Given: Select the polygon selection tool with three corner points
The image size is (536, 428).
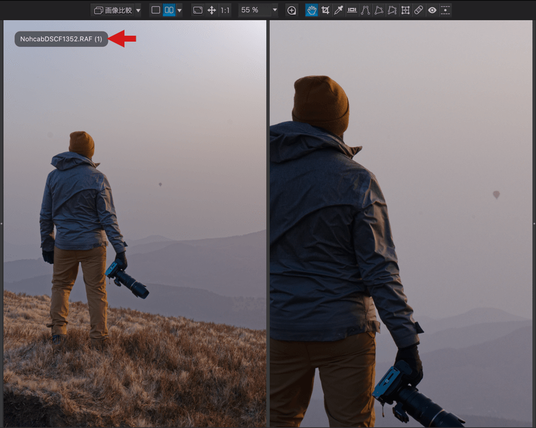Looking at the screenshot, I should [378, 10].
